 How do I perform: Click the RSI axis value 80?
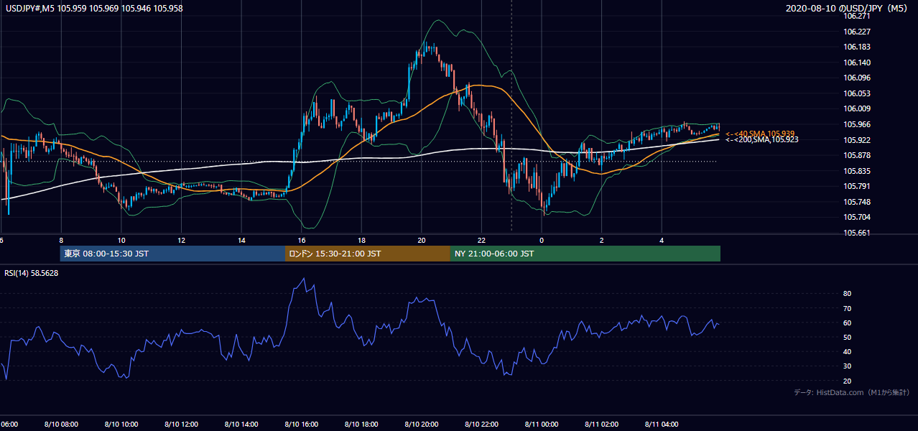tap(847, 294)
